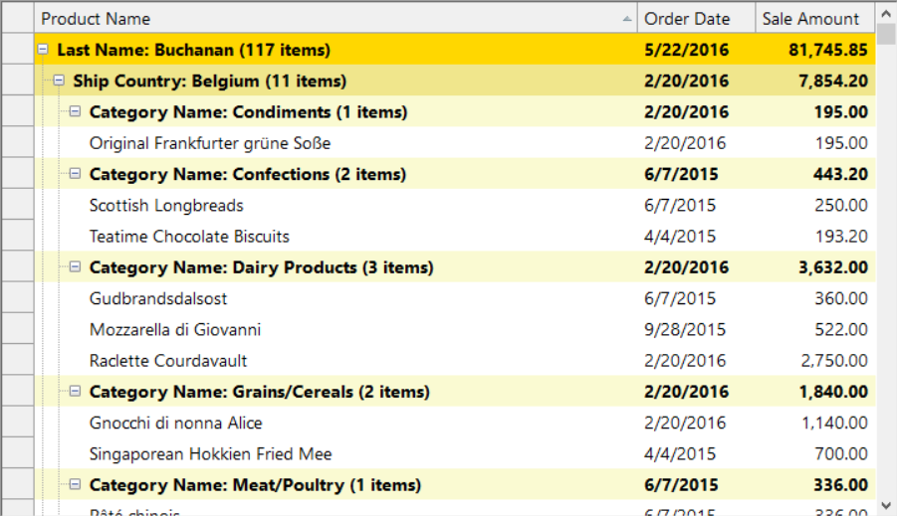Viewport: 897px width, 516px height.
Task: Click the 1,840.00 Grains/Cereals total
Action: 833,392
